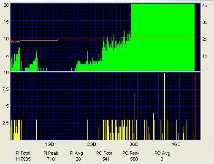The height and width of the screenshot is (164, 214).
Task: Click the tallest yellow PO spike
Action: point(165,106)
